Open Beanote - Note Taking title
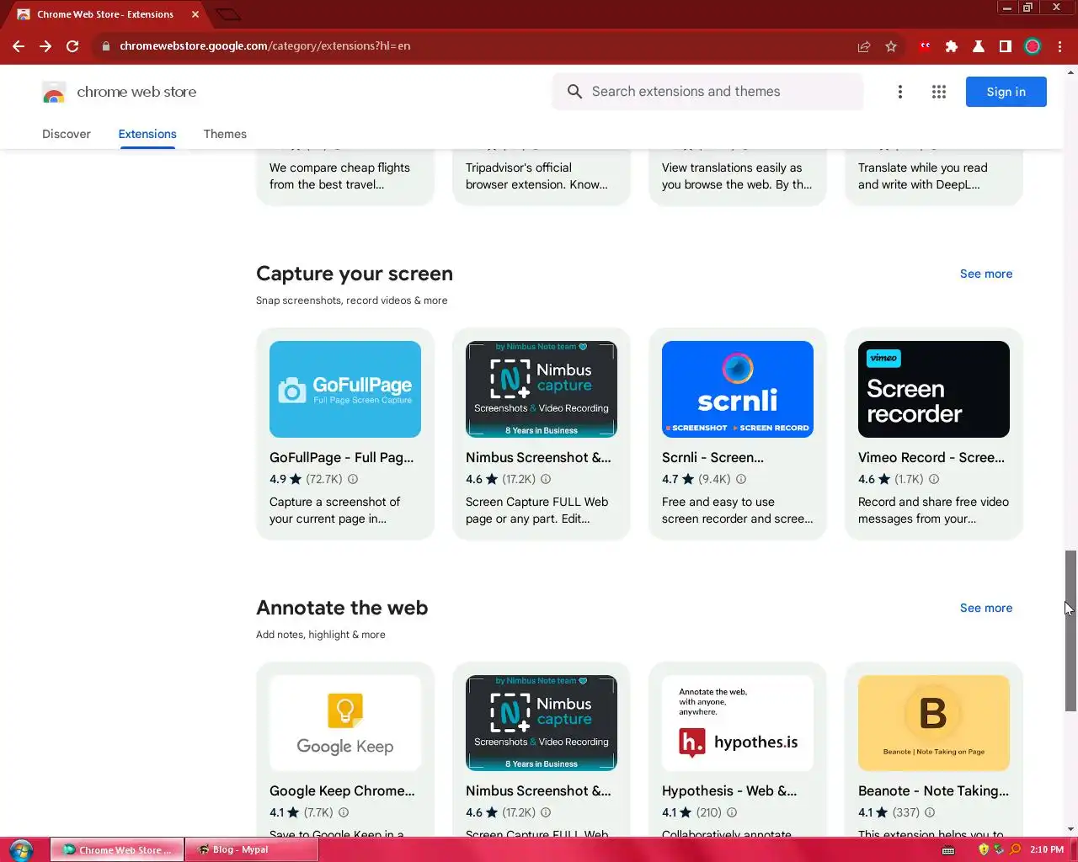The image size is (1078, 862). tap(933, 790)
